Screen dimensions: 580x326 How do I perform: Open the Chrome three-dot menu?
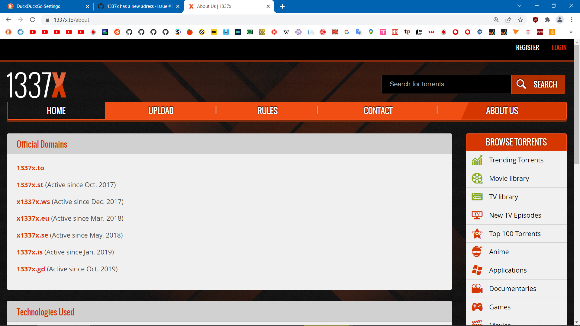tap(572, 20)
